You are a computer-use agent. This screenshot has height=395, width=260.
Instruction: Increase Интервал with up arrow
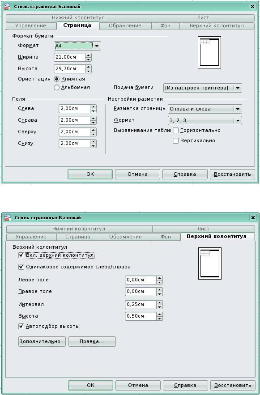click(159, 302)
